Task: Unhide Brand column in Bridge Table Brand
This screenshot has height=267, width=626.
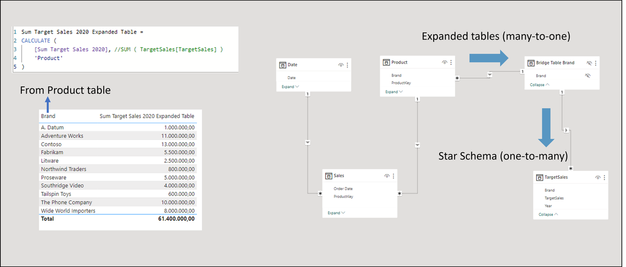Action: (x=588, y=76)
